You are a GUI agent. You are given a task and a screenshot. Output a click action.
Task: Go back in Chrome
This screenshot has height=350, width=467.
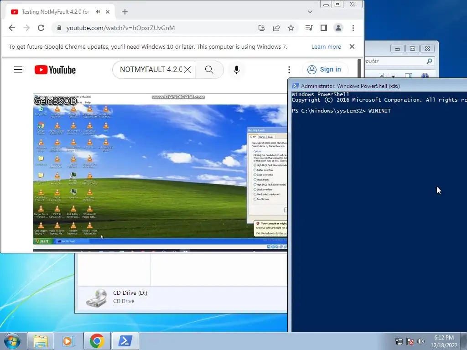12,28
